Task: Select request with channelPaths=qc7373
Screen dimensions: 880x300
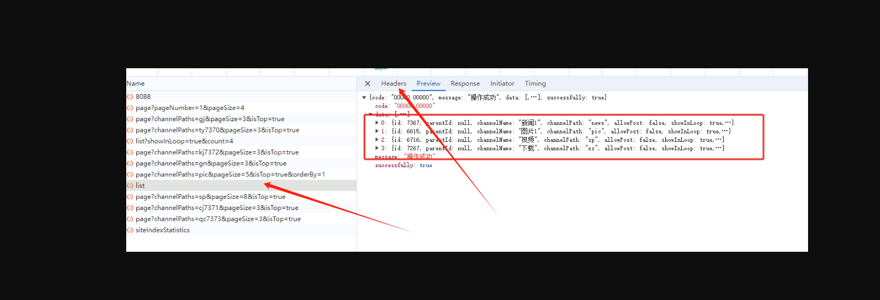Action: [241, 219]
